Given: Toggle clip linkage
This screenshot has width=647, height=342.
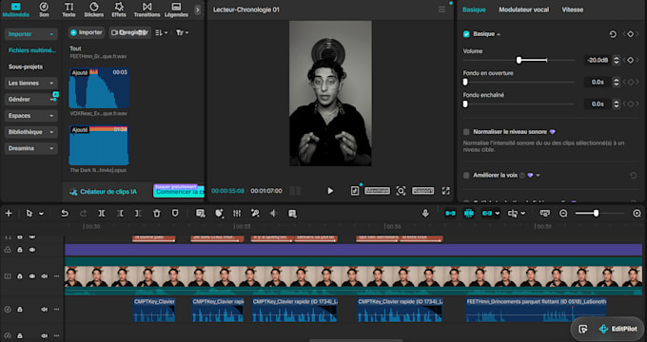Looking at the screenshot, I should coord(487,213).
